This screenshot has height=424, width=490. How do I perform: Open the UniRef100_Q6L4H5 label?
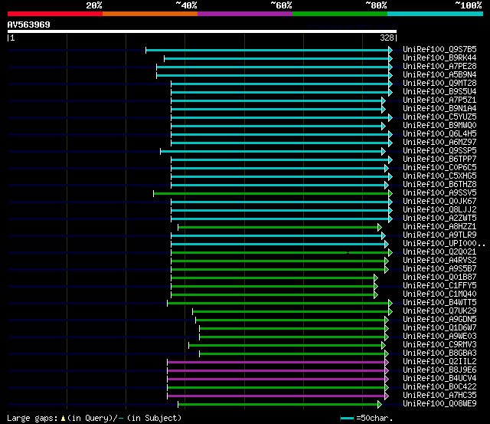coord(439,134)
